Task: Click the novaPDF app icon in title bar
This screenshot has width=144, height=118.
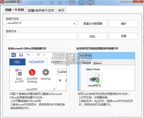Action: click(2, 2)
